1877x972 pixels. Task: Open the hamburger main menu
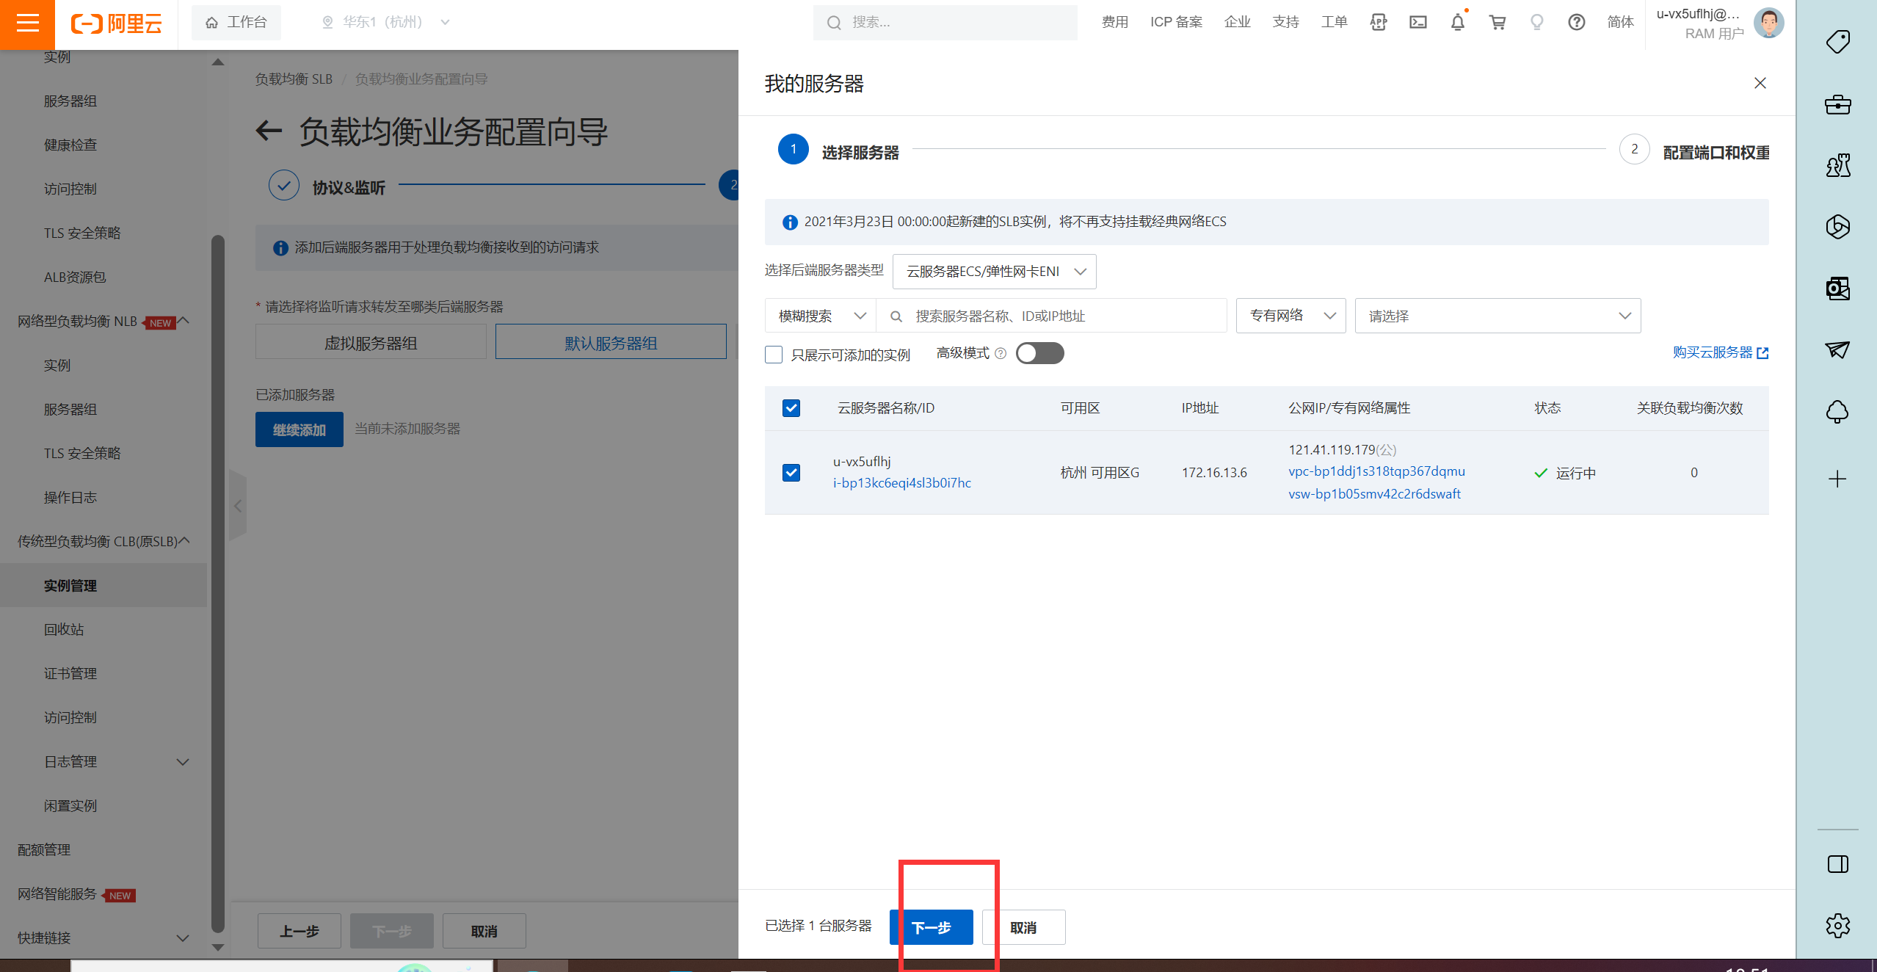[27, 24]
